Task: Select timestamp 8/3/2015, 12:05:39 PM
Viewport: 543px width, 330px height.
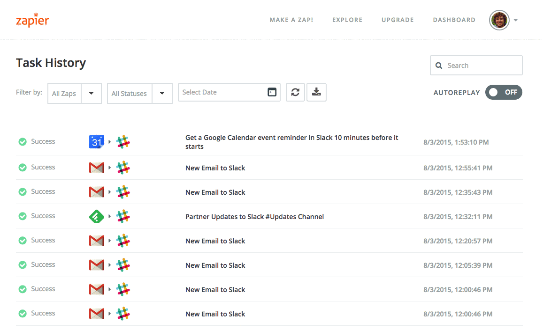Action: [458, 265]
